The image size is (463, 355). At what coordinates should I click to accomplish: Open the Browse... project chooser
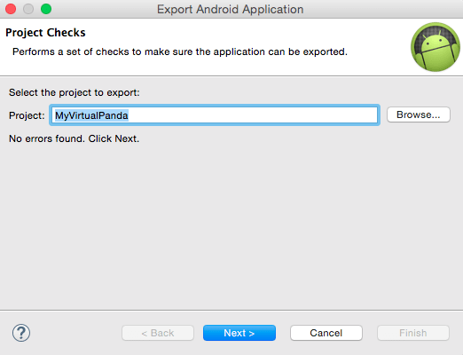pos(419,114)
